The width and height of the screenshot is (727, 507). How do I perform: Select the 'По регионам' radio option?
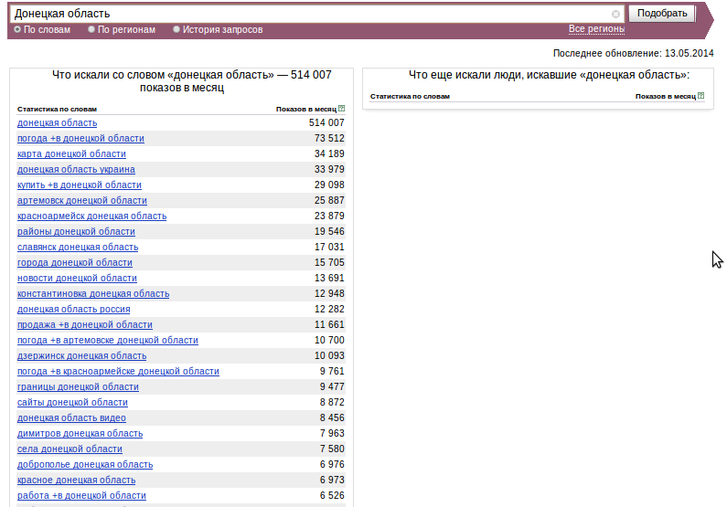coord(91,29)
